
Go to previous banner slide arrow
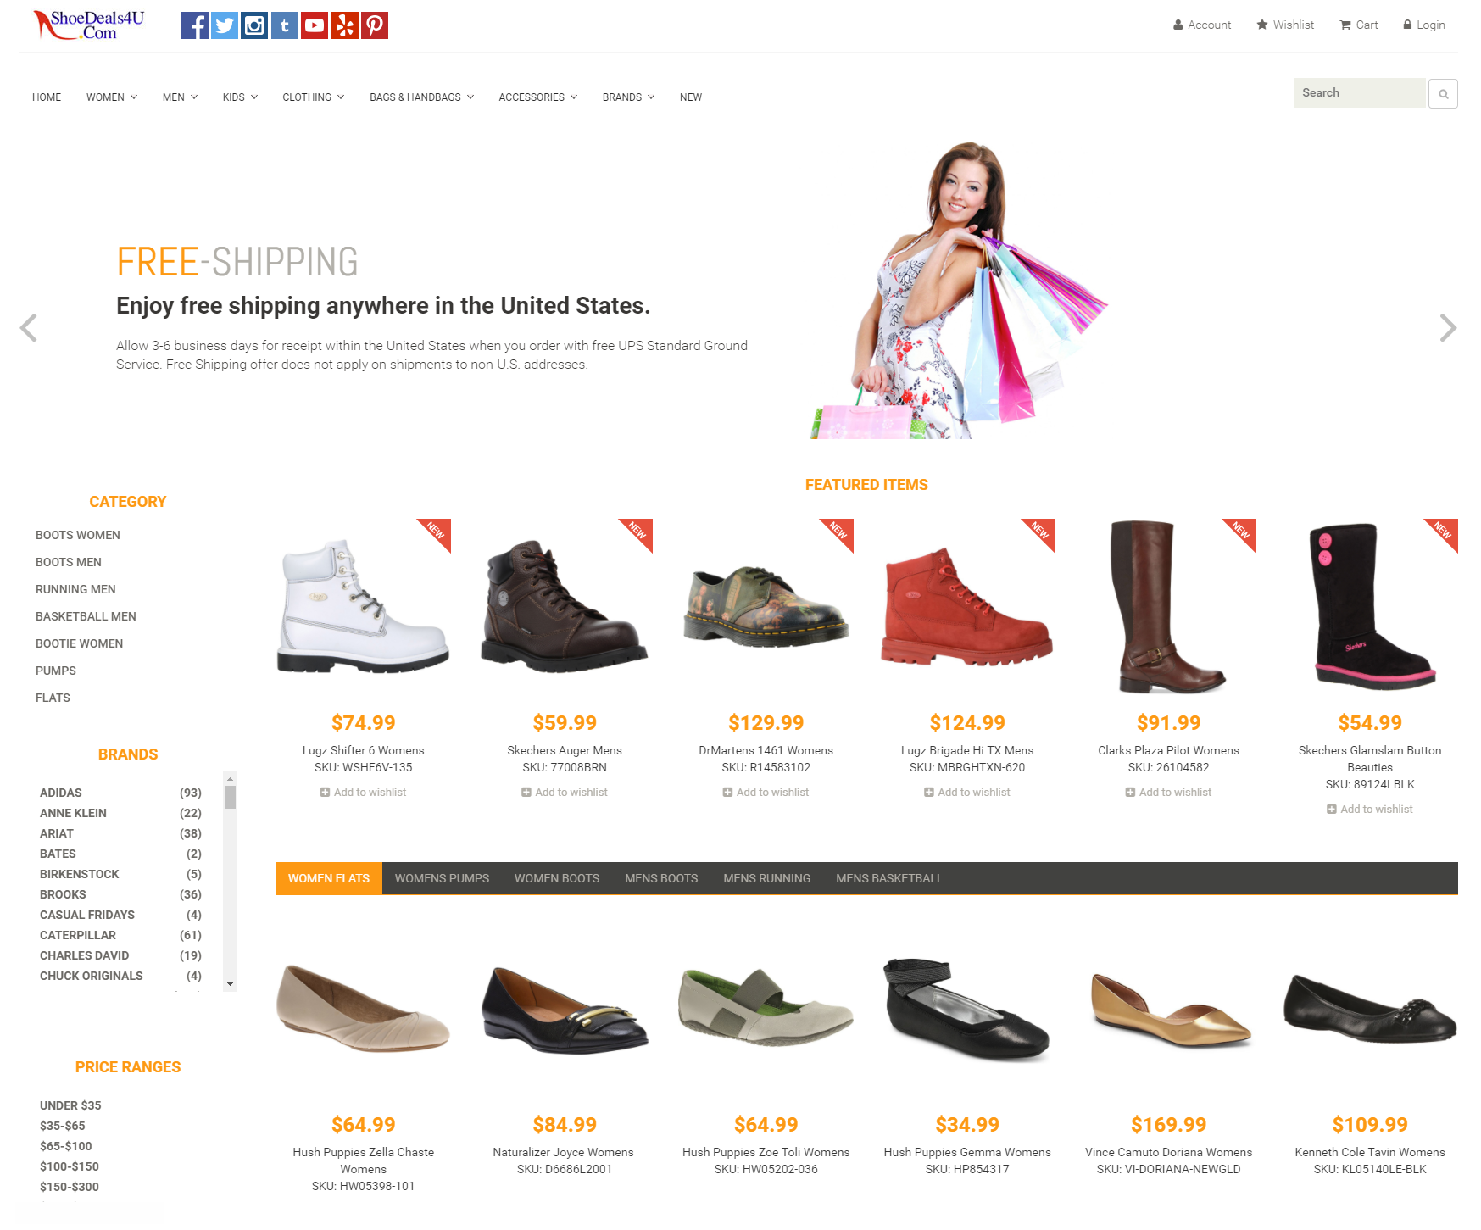(29, 327)
